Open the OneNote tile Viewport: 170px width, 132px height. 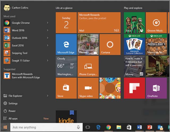156,88
